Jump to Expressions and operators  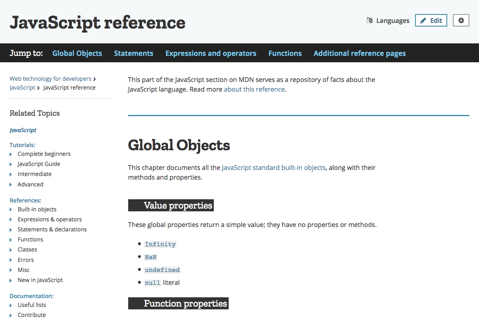(x=211, y=53)
